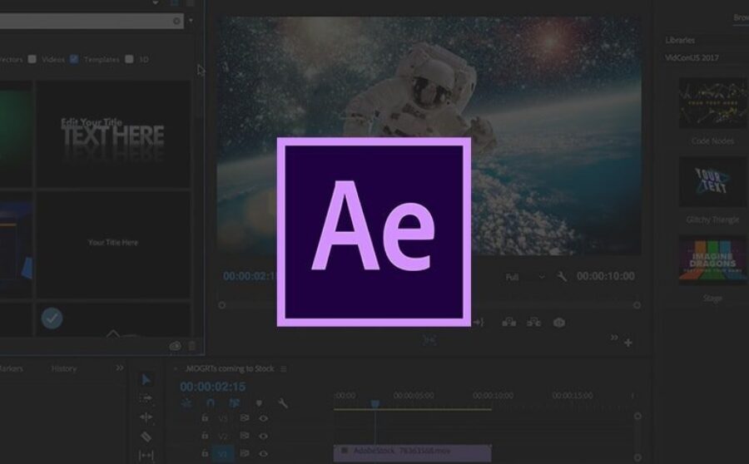Click V3 sync lock icon
Image resolution: width=749 pixels, height=464 pixels.
pos(245,417)
